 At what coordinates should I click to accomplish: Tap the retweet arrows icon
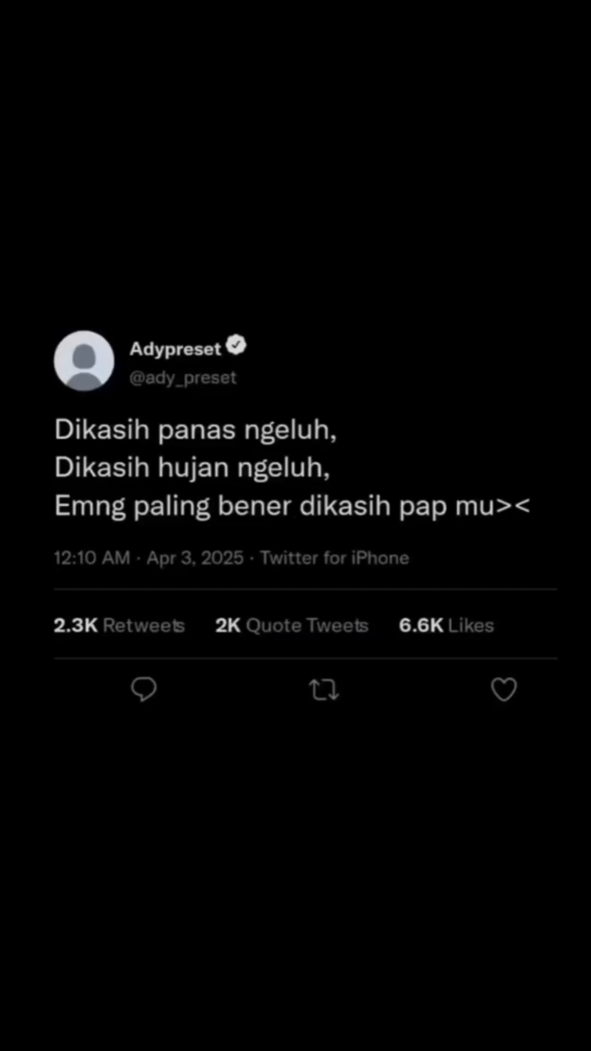pos(324,691)
